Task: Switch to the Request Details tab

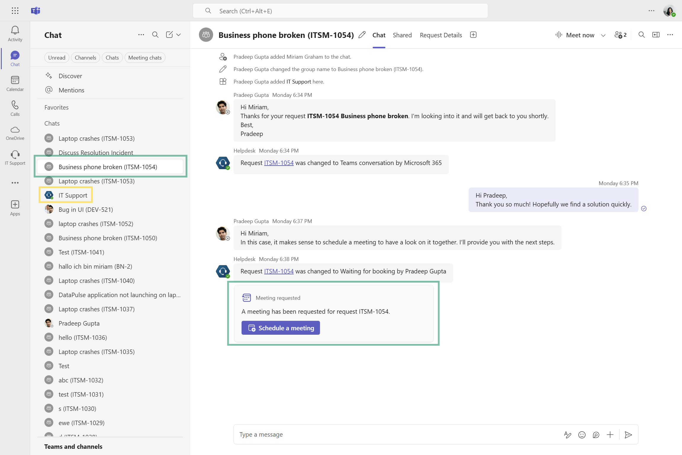Action: pos(441,35)
